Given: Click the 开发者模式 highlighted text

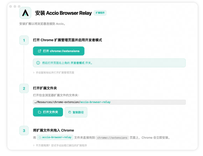Looking at the screenshot, I should point(77,63).
